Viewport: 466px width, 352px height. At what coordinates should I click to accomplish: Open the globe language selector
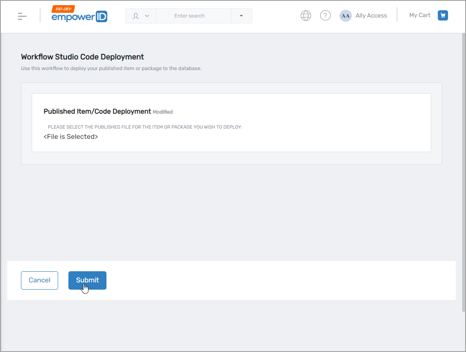306,15
